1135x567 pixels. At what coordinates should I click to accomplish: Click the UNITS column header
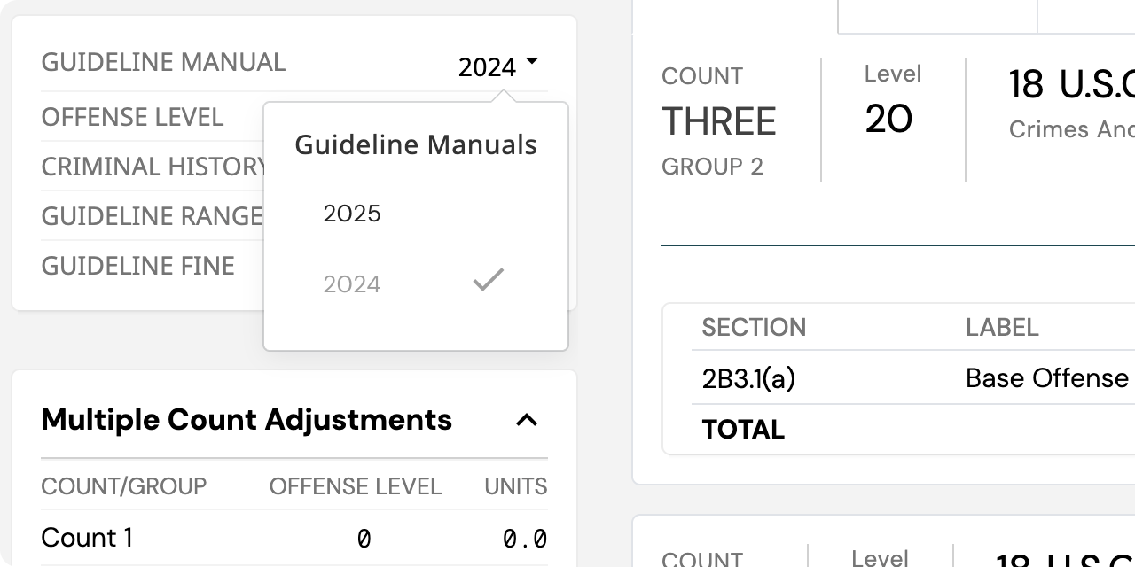[515, 486]
